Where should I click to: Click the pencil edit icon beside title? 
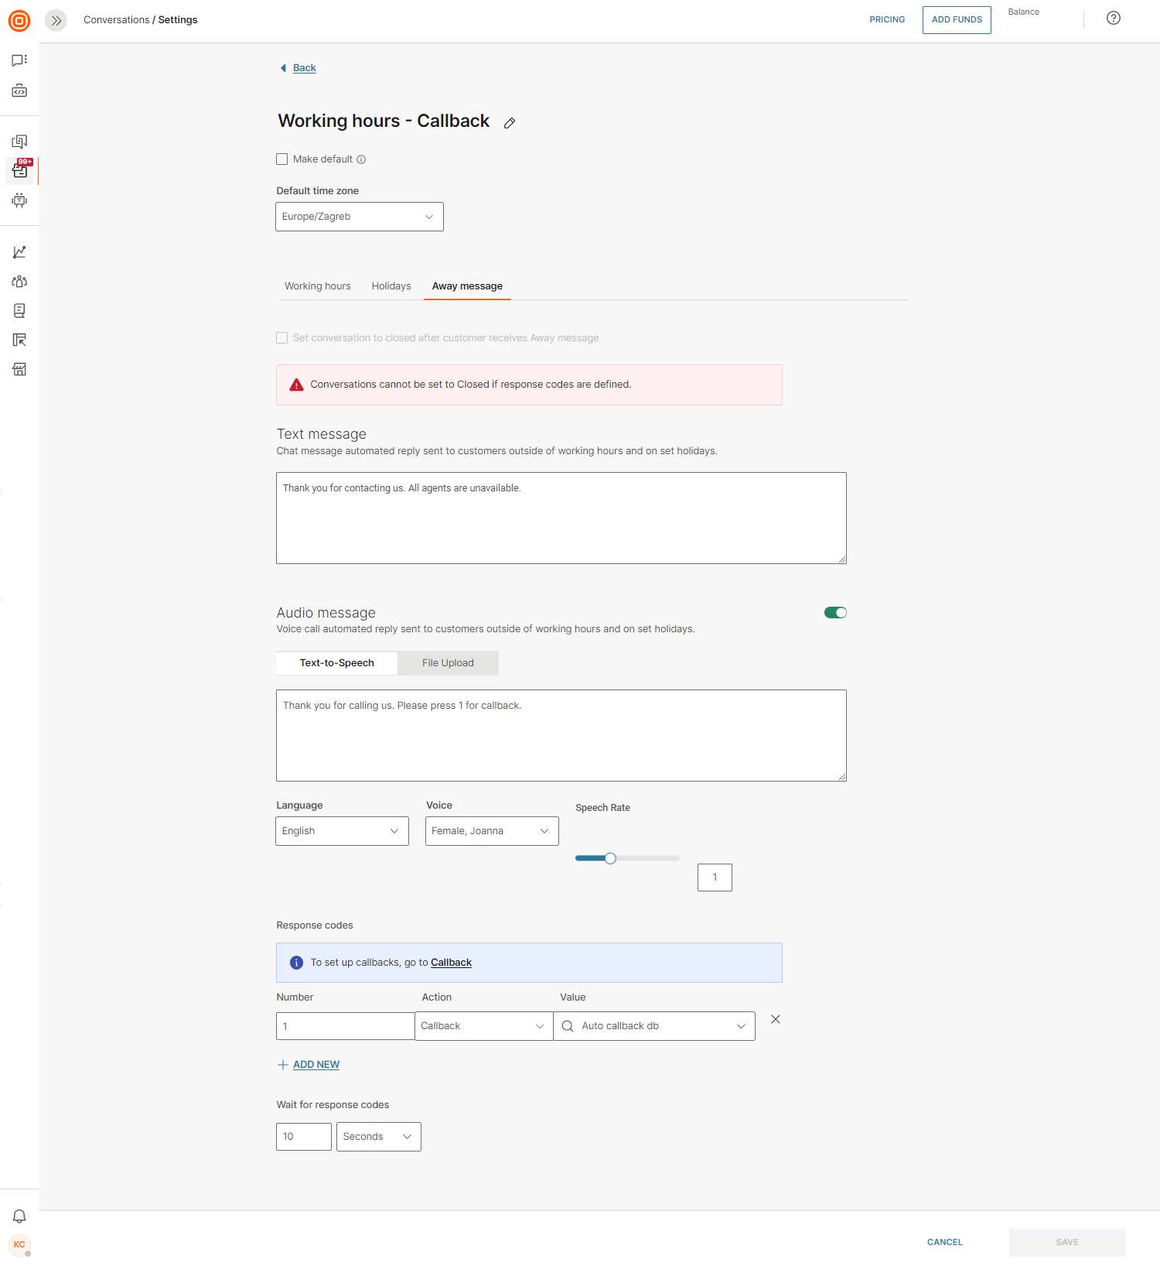510,123
